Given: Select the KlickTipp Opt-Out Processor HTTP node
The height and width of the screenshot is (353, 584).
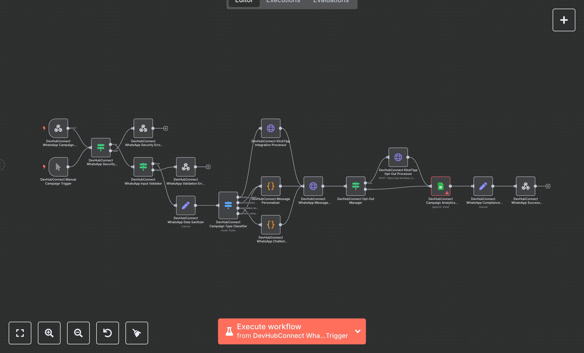Looking at the screenshot, I should (x=398, y=157).
